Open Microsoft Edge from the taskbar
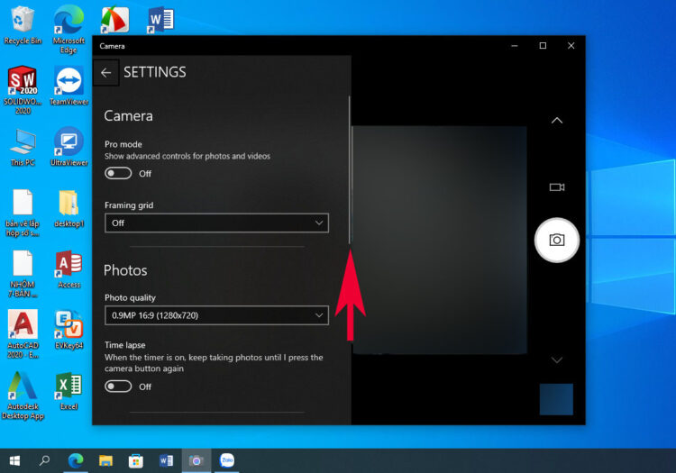The height and width of the screenshot is (473, 676). (76, 460)
